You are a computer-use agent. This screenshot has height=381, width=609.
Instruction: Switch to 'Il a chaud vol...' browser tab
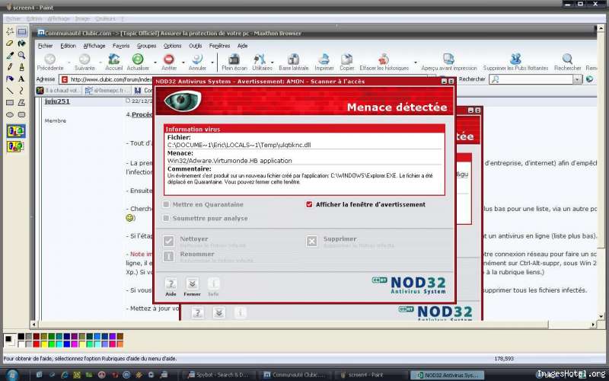pyautogui.click(x=59, y=91)
